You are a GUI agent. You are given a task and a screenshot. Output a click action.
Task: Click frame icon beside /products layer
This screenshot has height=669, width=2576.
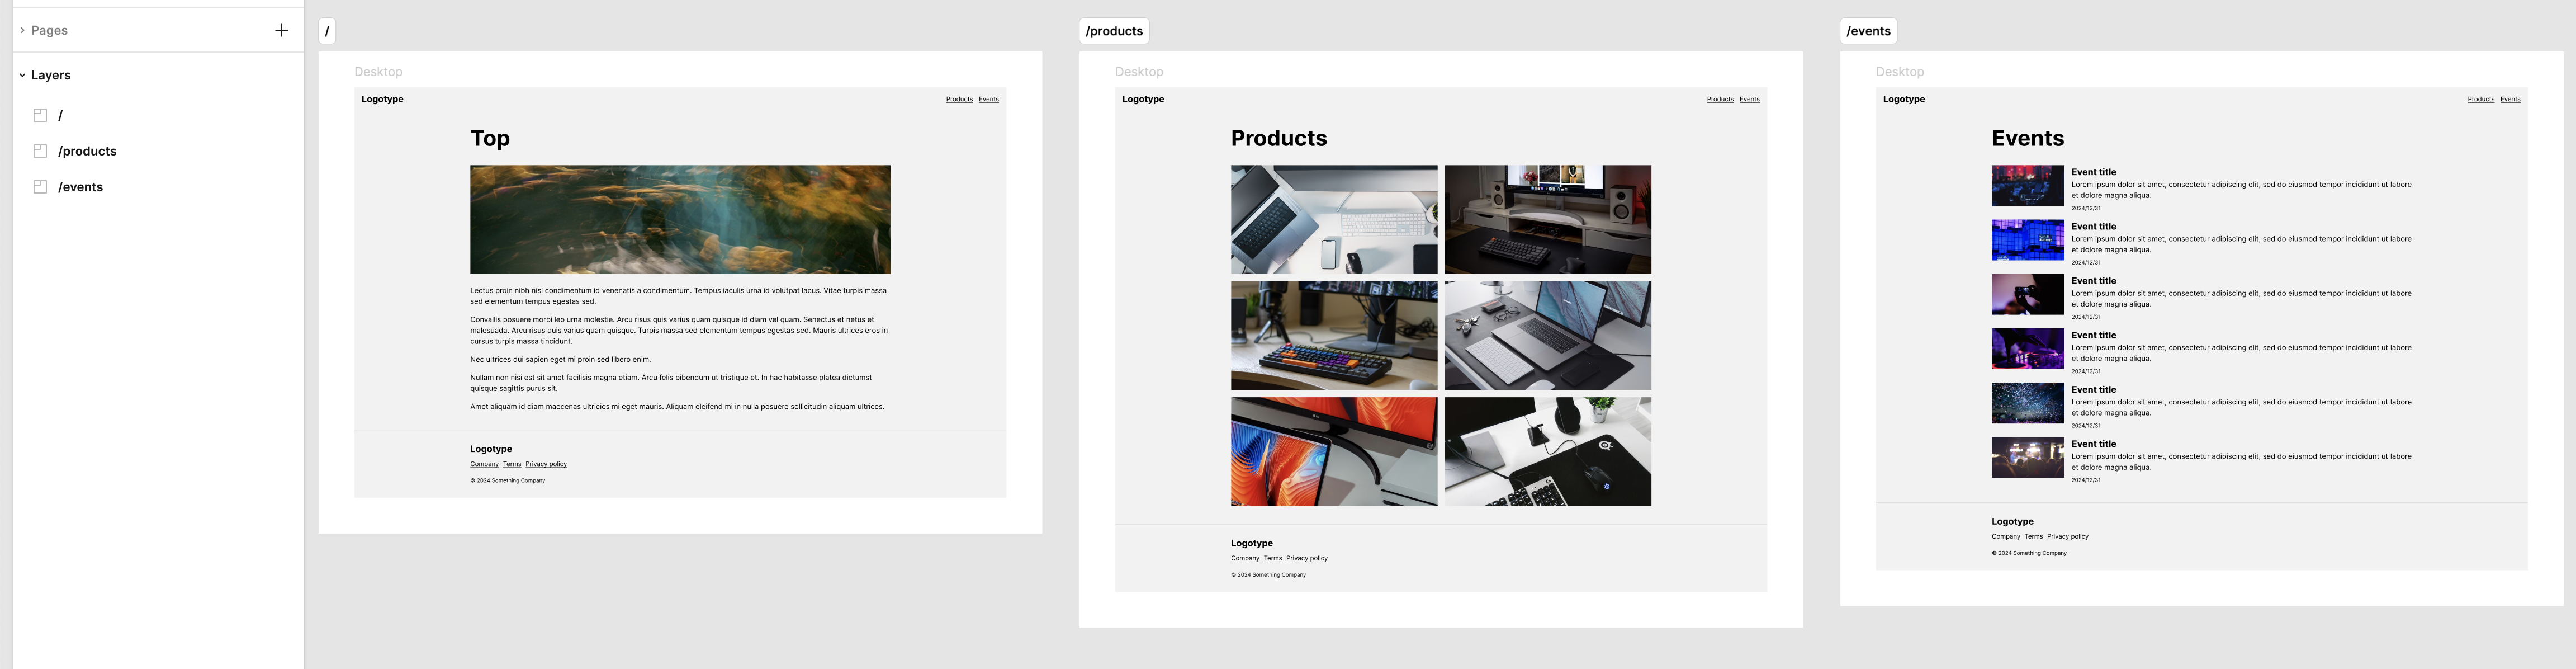(40, 151)
